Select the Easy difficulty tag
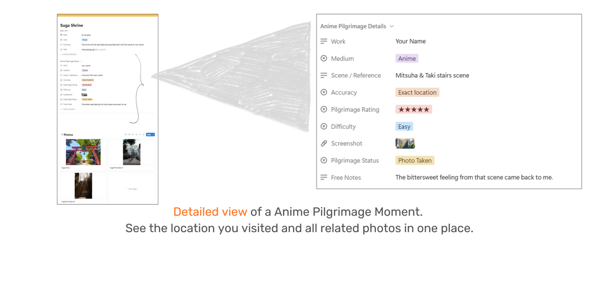Screen dimensions: 596x298 (x=404, y=126)
